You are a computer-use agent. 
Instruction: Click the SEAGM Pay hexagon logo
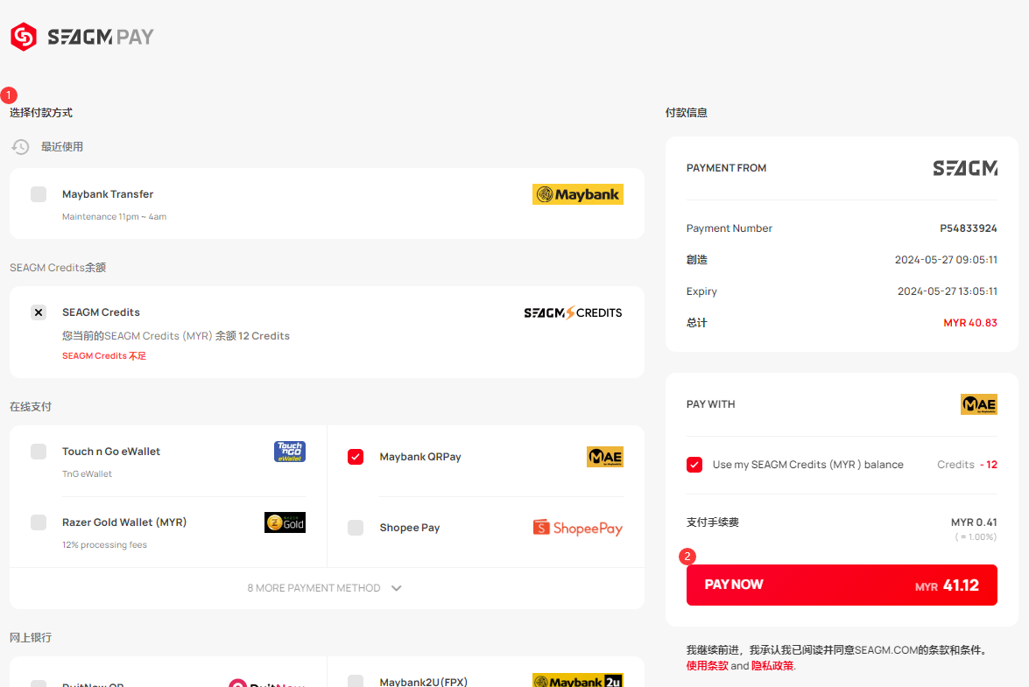pos(24,37)
